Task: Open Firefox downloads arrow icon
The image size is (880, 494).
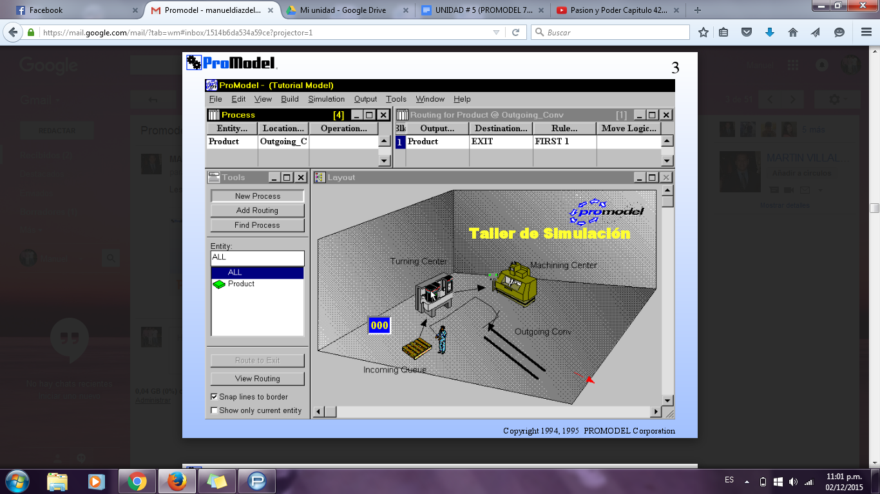Action: (769, 32)
